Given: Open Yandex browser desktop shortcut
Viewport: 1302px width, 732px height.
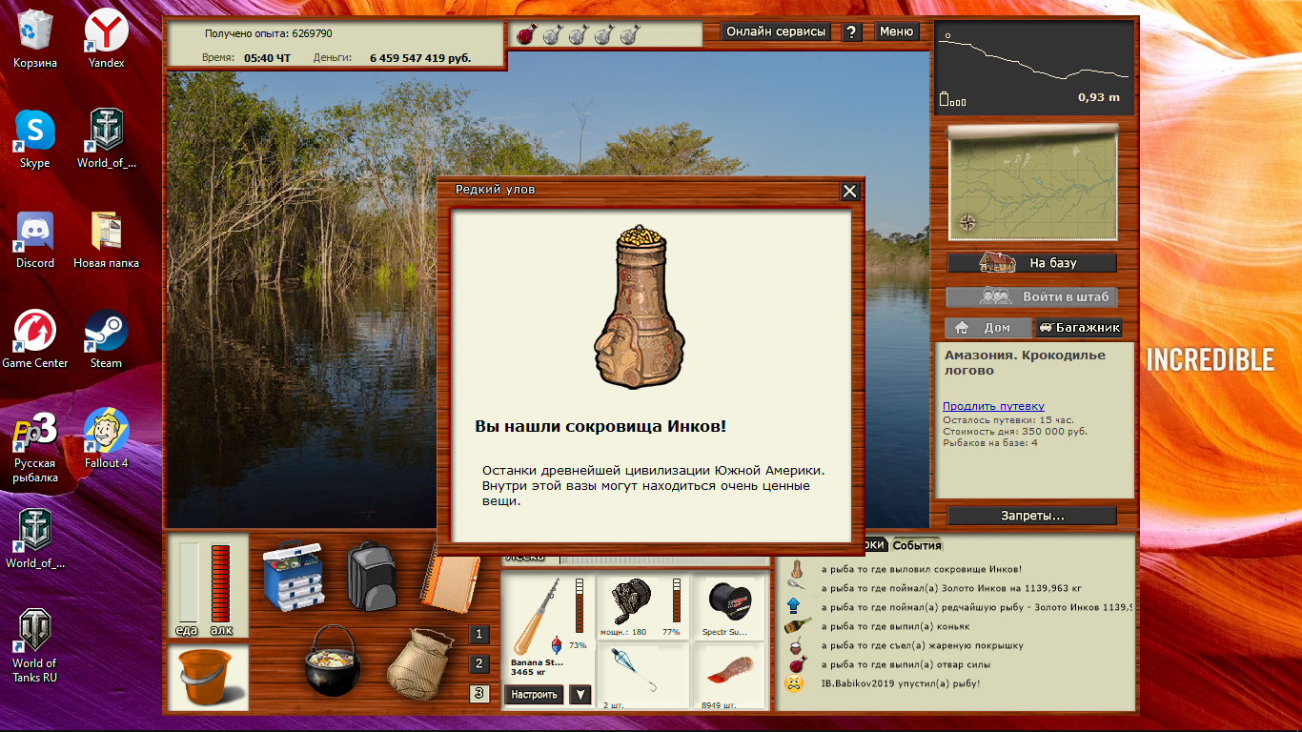Looking at the screenshot, I should pos(106,38).
